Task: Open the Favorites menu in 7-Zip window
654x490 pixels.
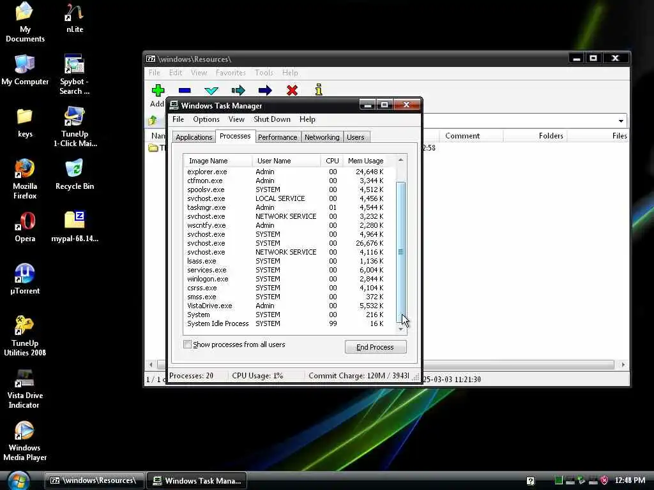Action: [x=231, y=73]
